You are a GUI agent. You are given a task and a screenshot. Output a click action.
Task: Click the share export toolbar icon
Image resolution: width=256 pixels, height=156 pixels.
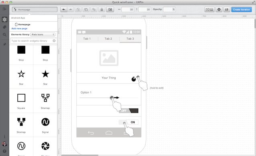pos(227,10)
